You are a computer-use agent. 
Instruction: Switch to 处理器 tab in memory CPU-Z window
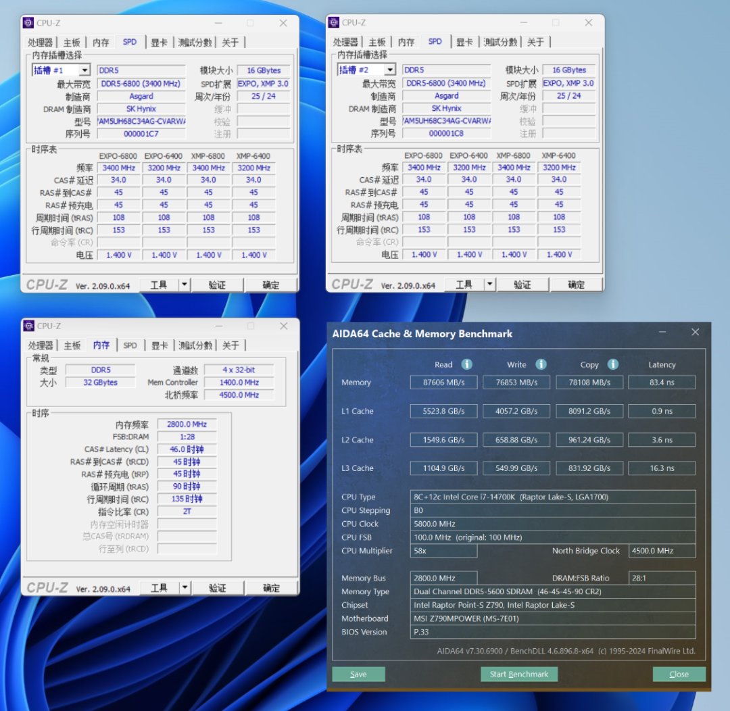[x=41, y=345]
